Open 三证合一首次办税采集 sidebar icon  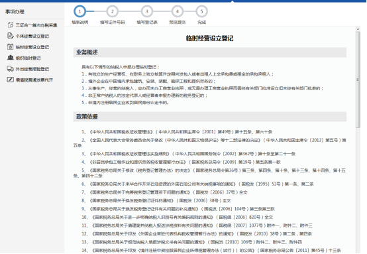pos(11,25)
